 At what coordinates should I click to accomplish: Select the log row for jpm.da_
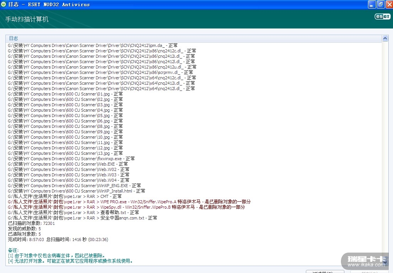point(93,45)
